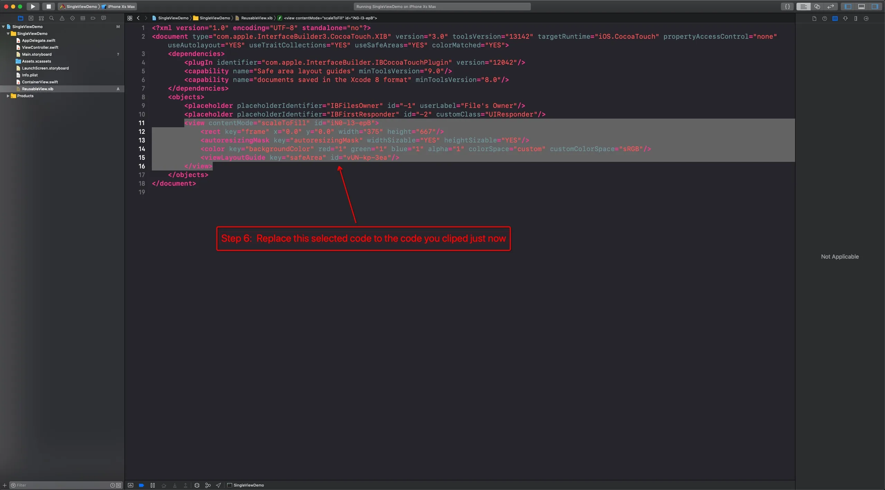Open the Issue navigator warning icon

coord(62,18)
